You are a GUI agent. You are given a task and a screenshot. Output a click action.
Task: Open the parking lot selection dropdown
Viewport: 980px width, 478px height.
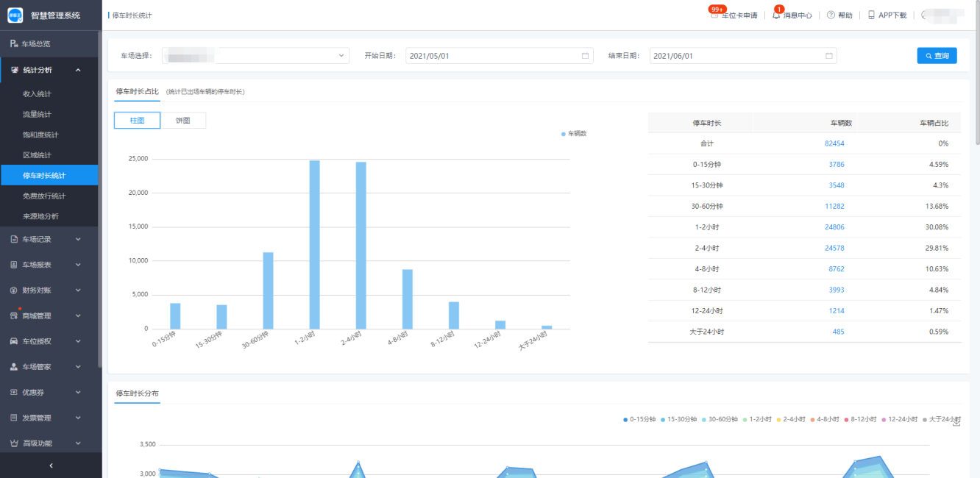pyautogui.click(x=255, y=56)
